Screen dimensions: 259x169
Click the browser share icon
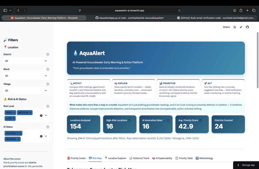click(241, 10)
